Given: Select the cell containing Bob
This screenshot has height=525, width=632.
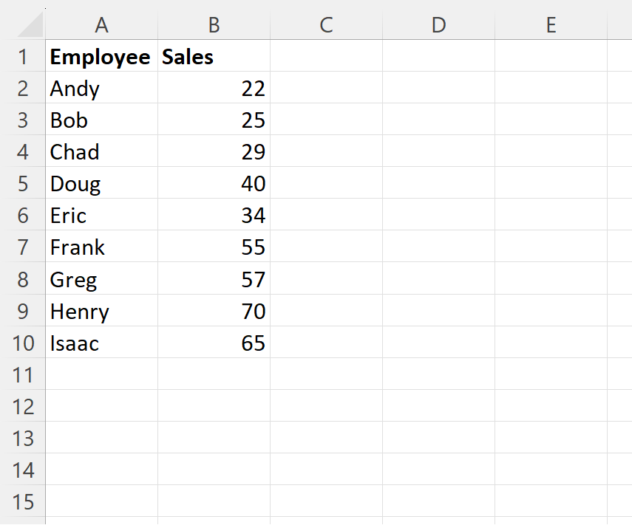Looking at the screenshot, I should click(x=101, y=120).
